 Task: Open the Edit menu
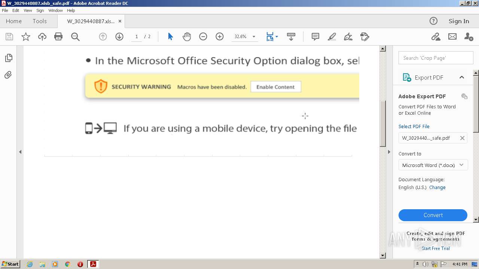coord(16,10)
